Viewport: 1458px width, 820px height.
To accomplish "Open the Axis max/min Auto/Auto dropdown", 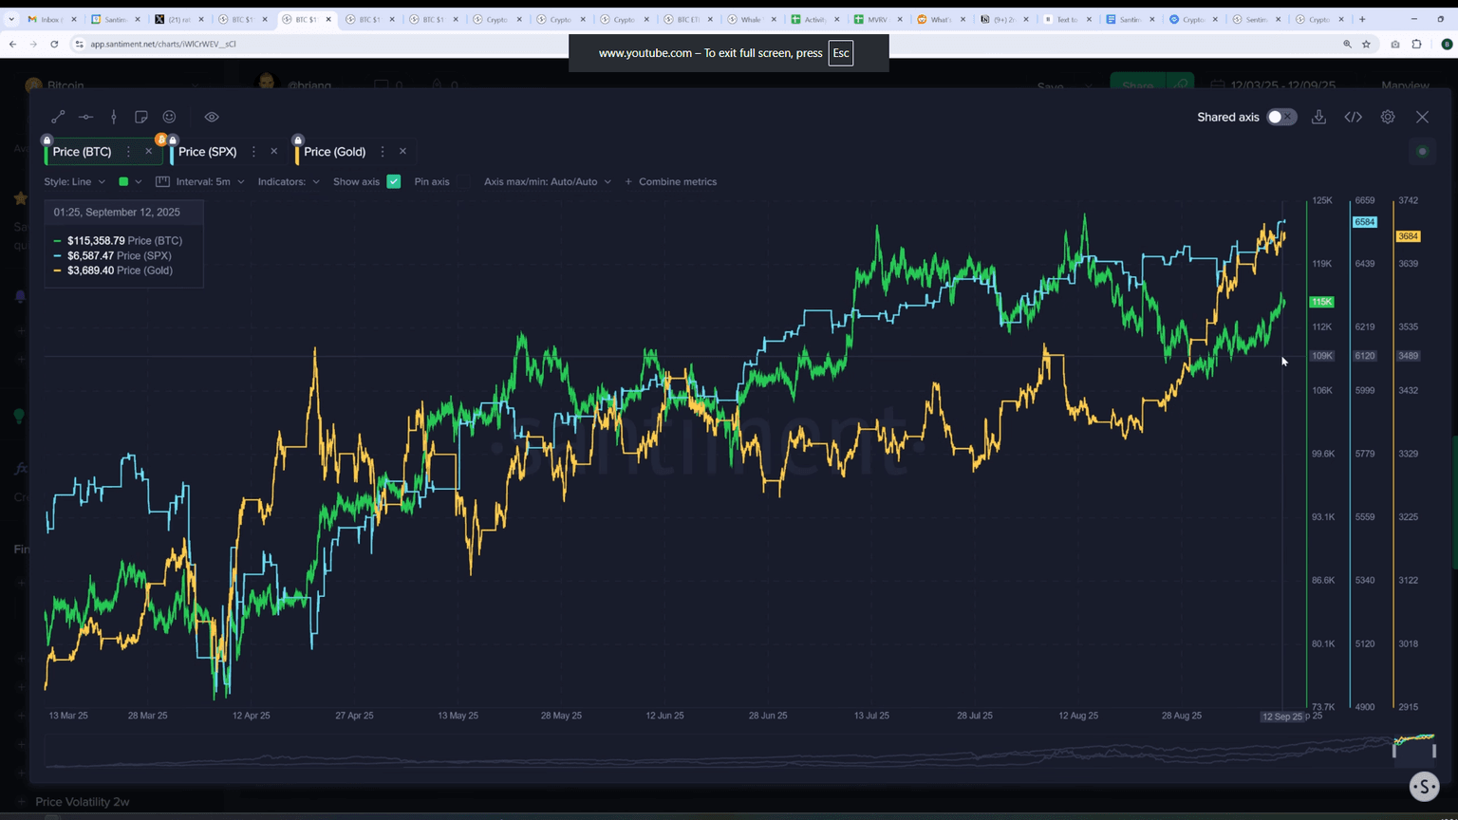I will click(x=547, y=181).
